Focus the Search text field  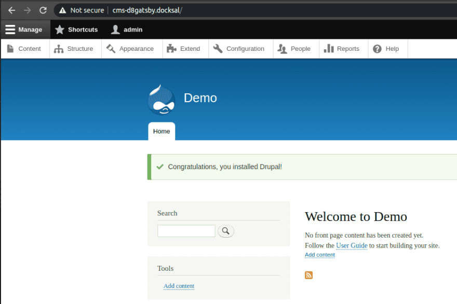[186, 231]
